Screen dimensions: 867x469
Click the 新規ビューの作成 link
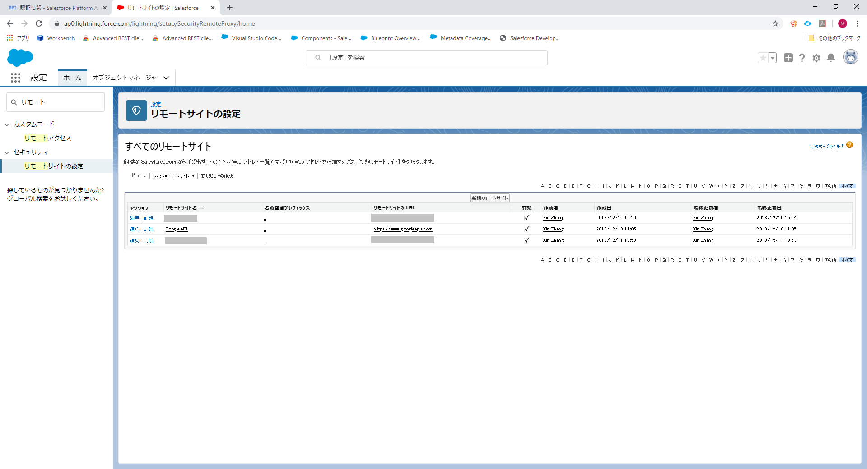point(217,176)
